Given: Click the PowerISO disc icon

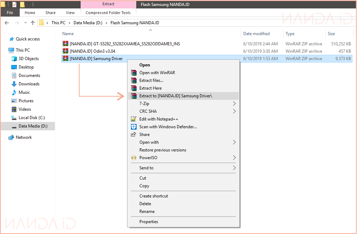Looking at the screenshot, I should 133,158.
